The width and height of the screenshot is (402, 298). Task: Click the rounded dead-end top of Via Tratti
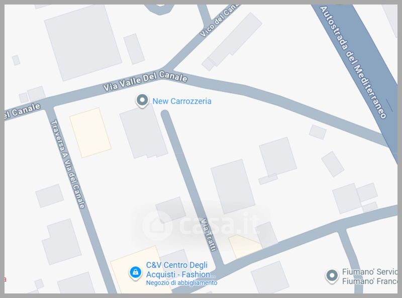click(x=165, y=114)
